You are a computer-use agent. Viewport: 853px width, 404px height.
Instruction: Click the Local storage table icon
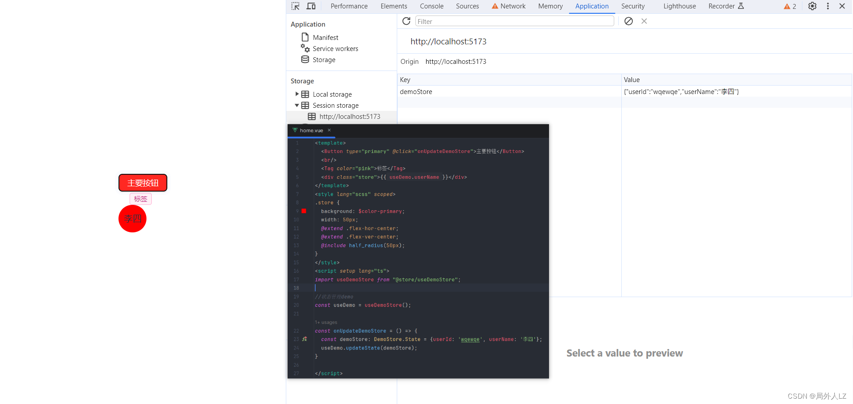305,94
